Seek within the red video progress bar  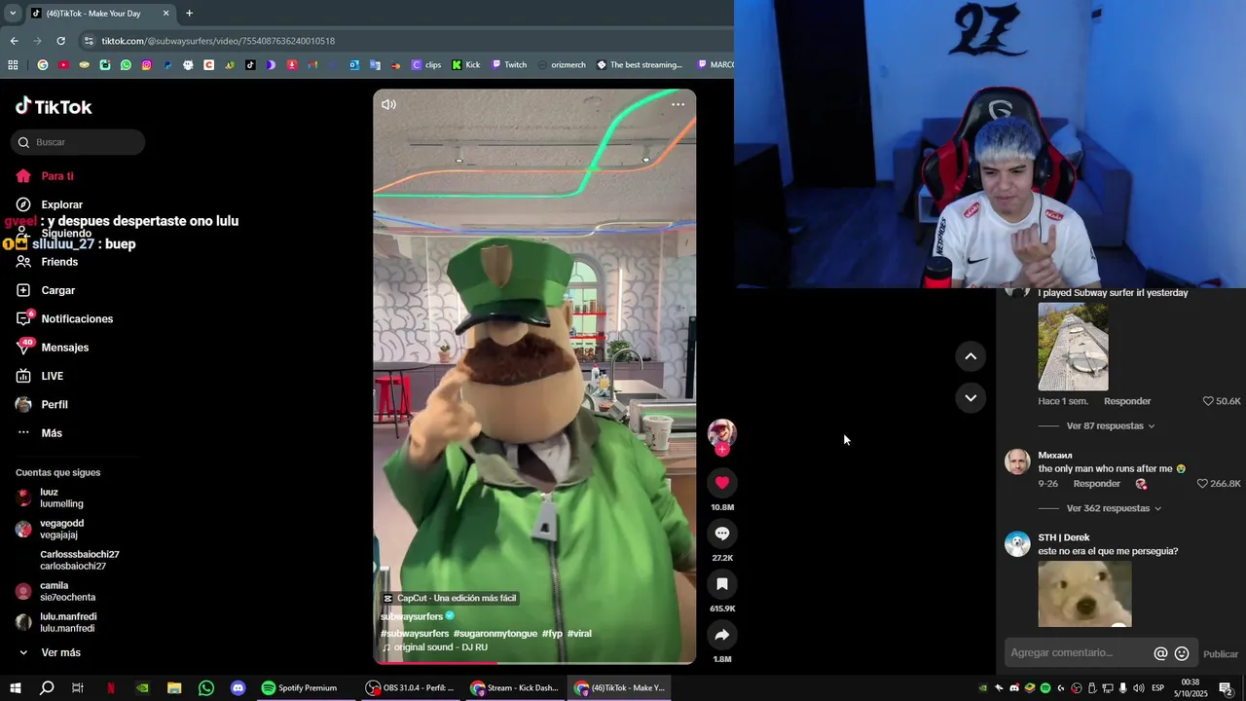534,663
